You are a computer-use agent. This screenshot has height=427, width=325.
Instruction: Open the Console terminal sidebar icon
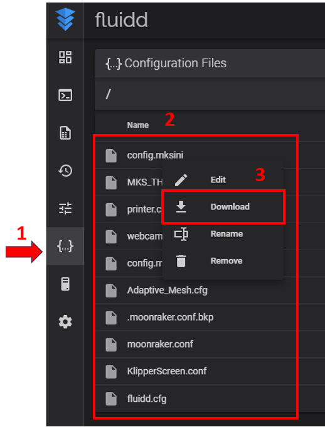point(65,95)
